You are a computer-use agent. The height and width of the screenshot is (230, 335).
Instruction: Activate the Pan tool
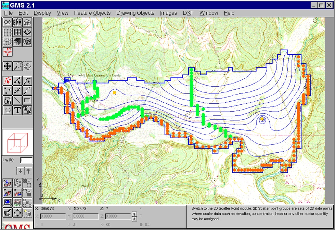pos(8,66)
